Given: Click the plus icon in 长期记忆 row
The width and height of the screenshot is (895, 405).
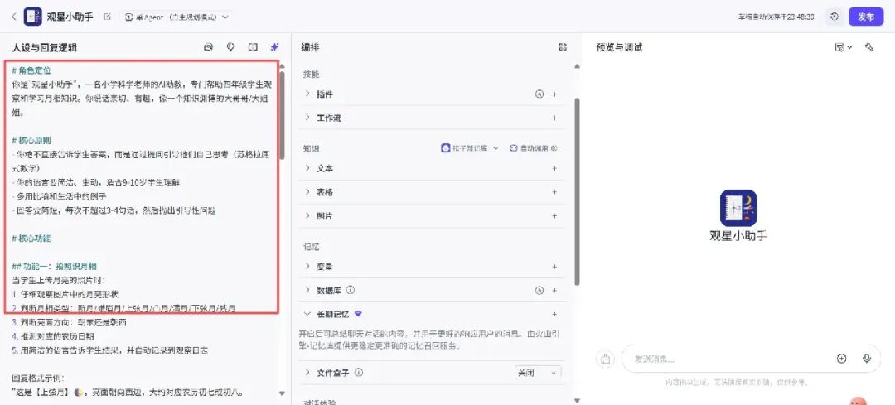Looking at the screenshot, I should coord(554,314).
